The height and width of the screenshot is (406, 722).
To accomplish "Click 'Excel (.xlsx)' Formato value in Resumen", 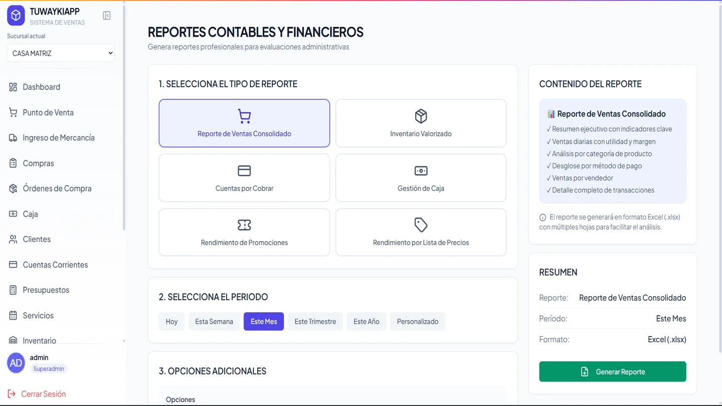I will (667, 339).
